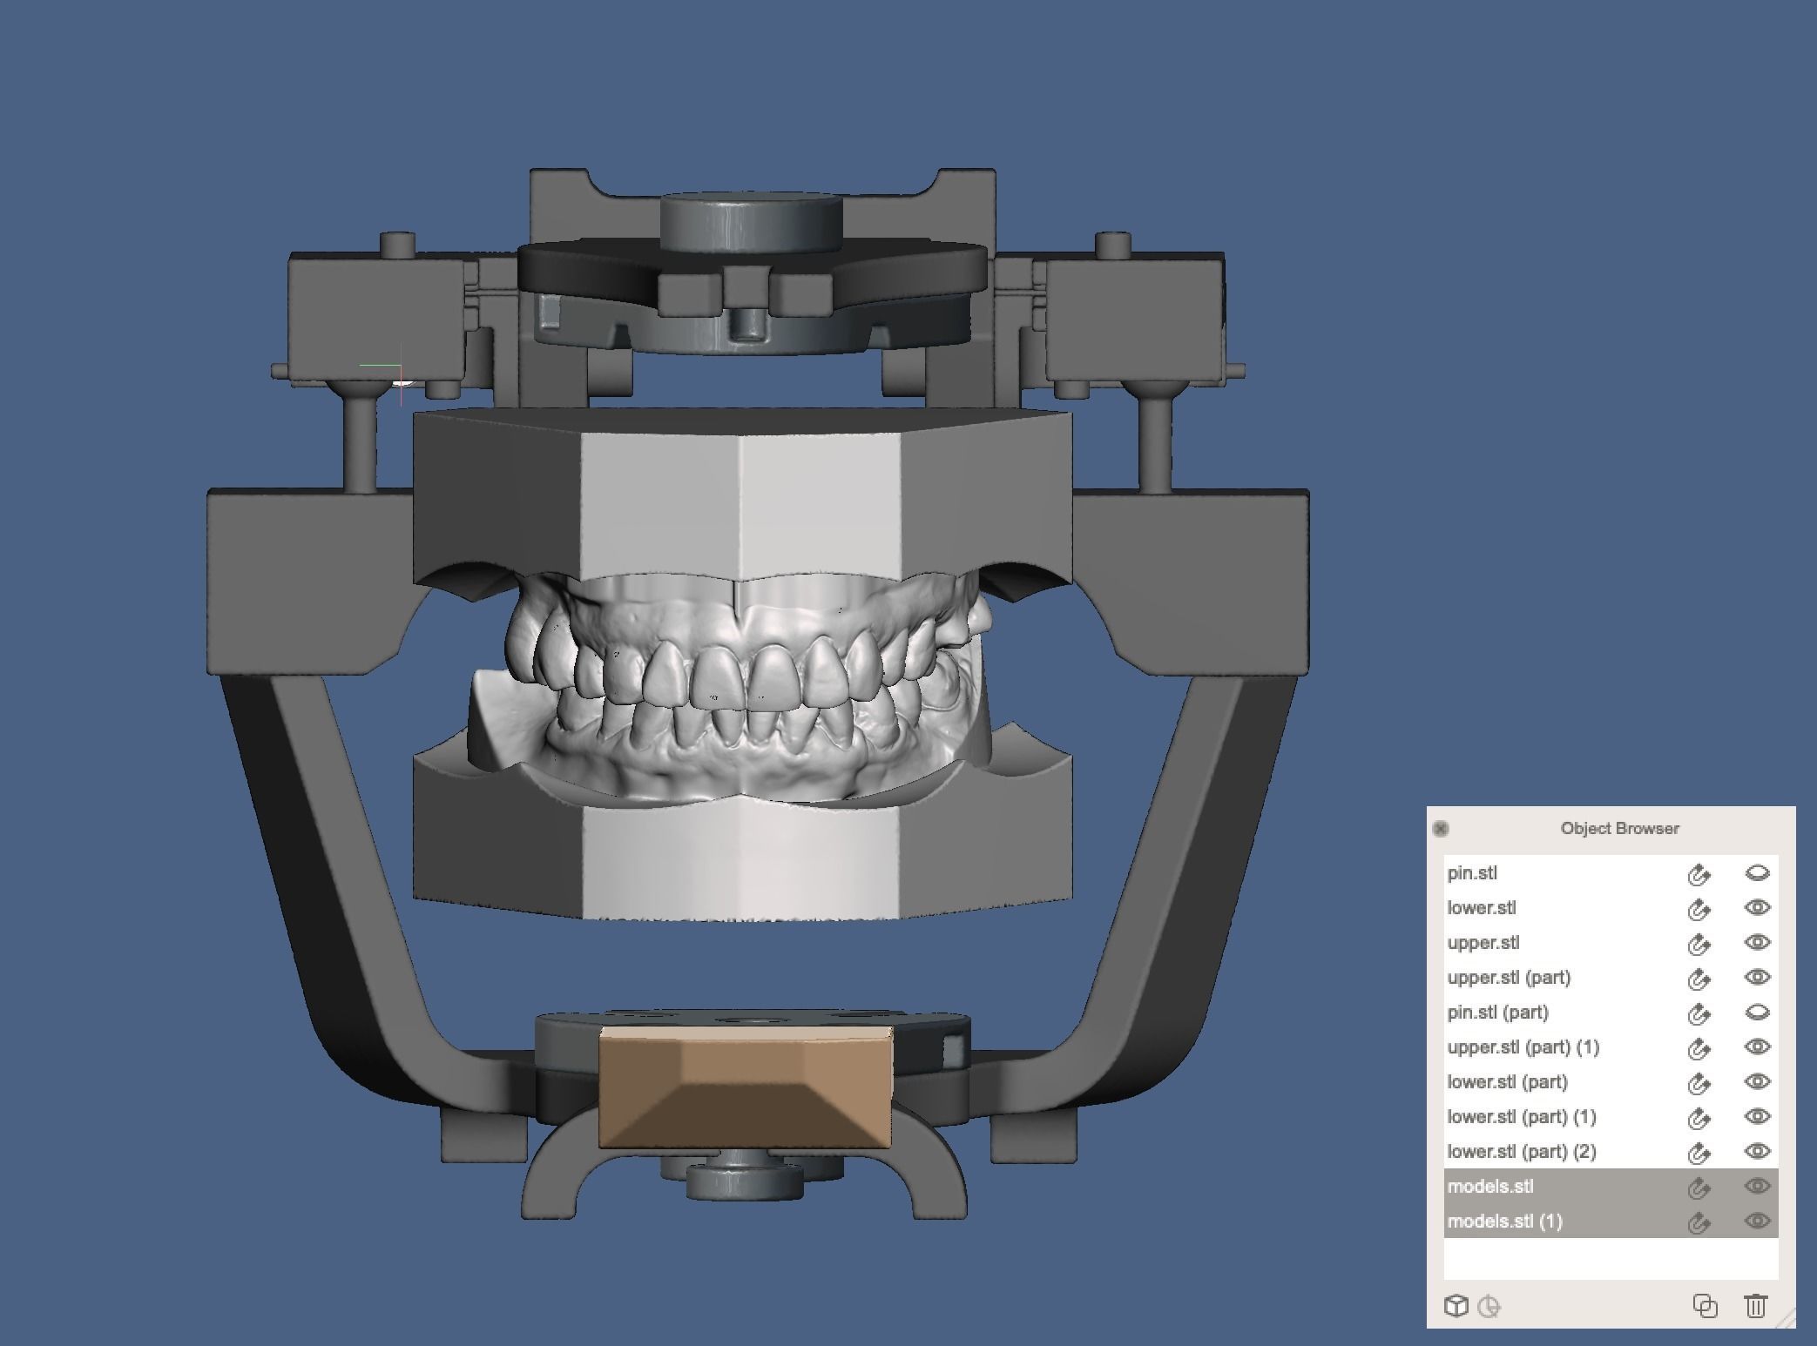This screenshot has height=1346, width=1817.
Task: Hide models.stl (1) via eye icon
Action: [x=1757, y=1221]
